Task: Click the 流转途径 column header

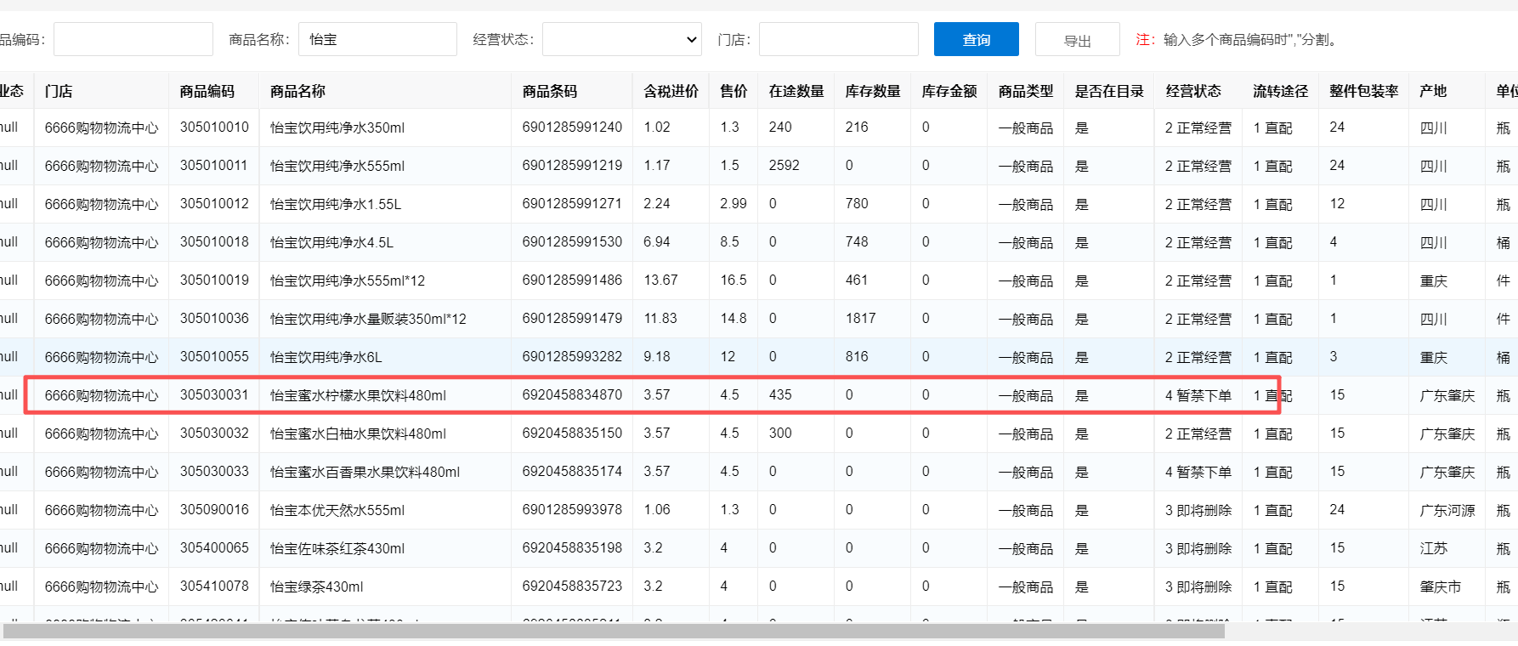Action: (x=1280, y=91)
